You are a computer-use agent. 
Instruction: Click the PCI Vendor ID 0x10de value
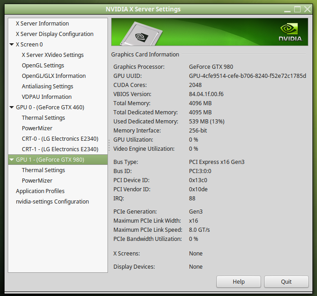(x=198, y=189)
